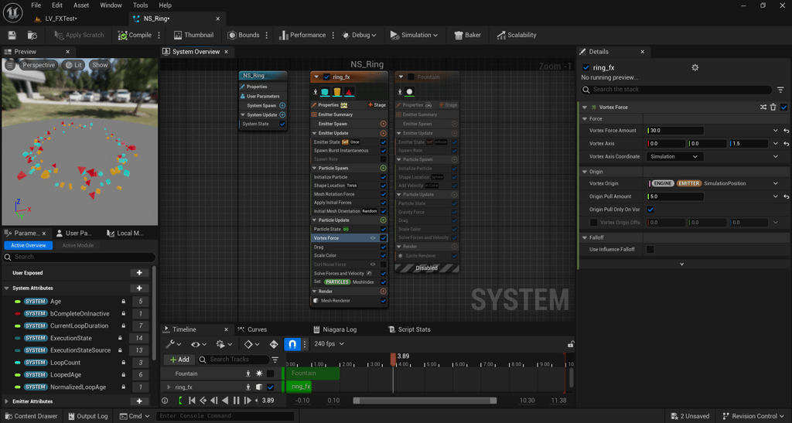Click the Compile button in the toolbar

click(x=135, y=35)
